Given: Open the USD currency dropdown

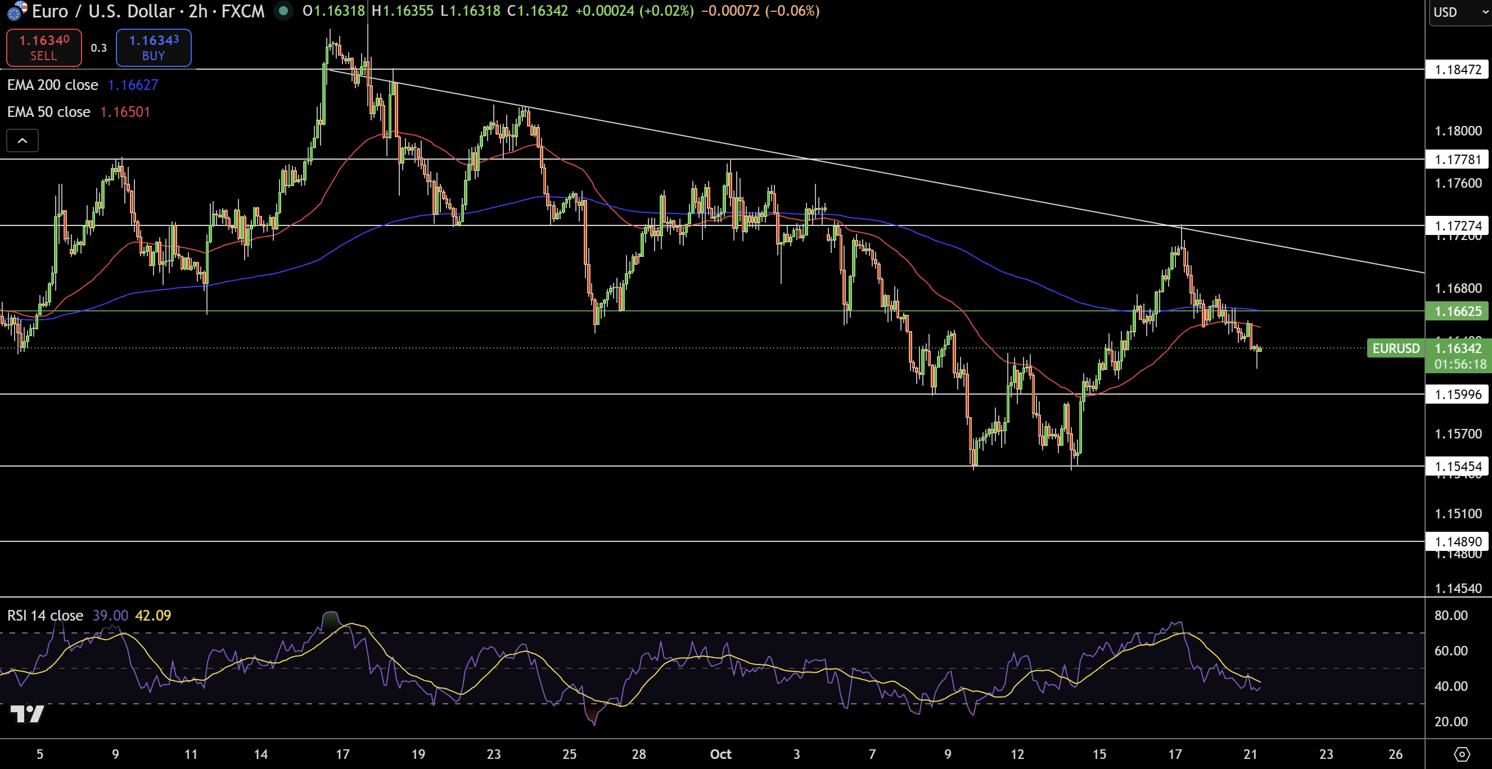Looking at the screenshot, I should click(x=1459, y=12).
